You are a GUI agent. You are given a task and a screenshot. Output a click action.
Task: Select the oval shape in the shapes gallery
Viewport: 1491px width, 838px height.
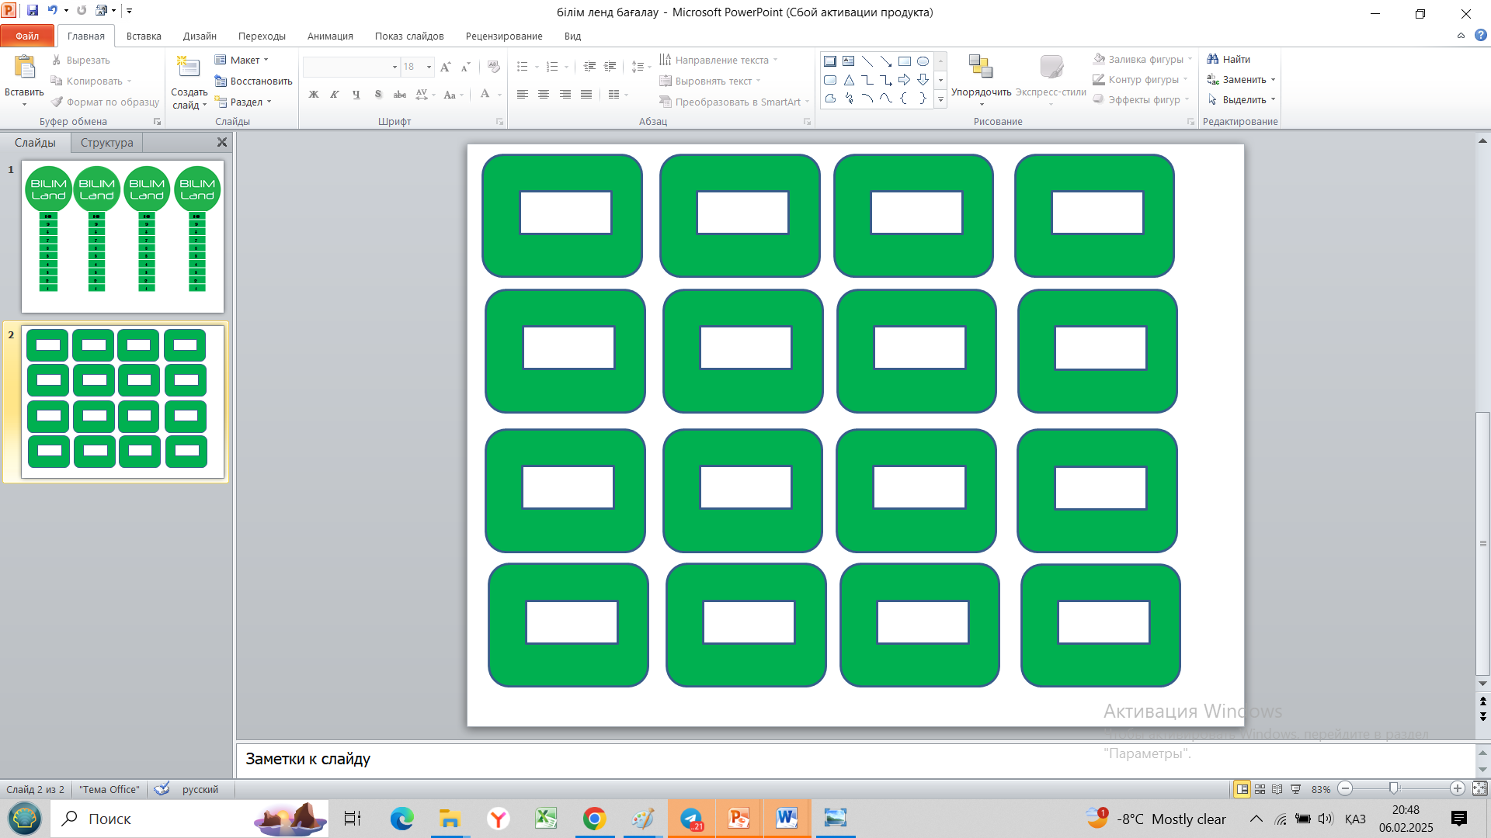[923, 61]
